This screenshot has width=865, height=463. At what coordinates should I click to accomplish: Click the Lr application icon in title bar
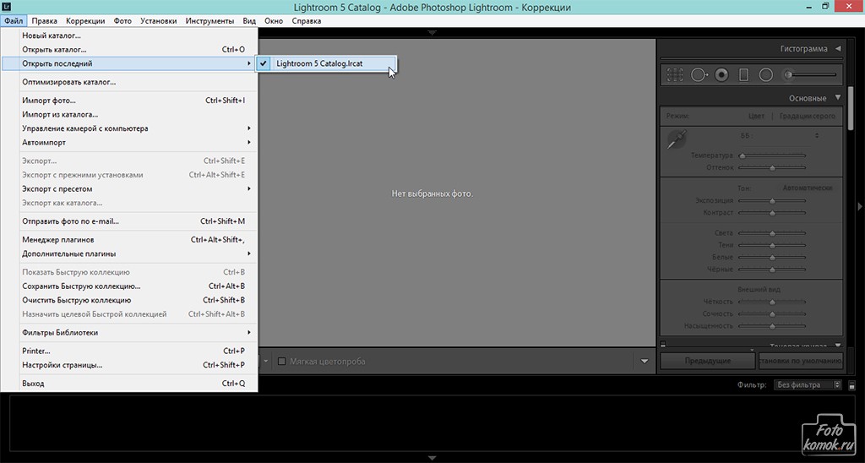[x=8, y=7]
